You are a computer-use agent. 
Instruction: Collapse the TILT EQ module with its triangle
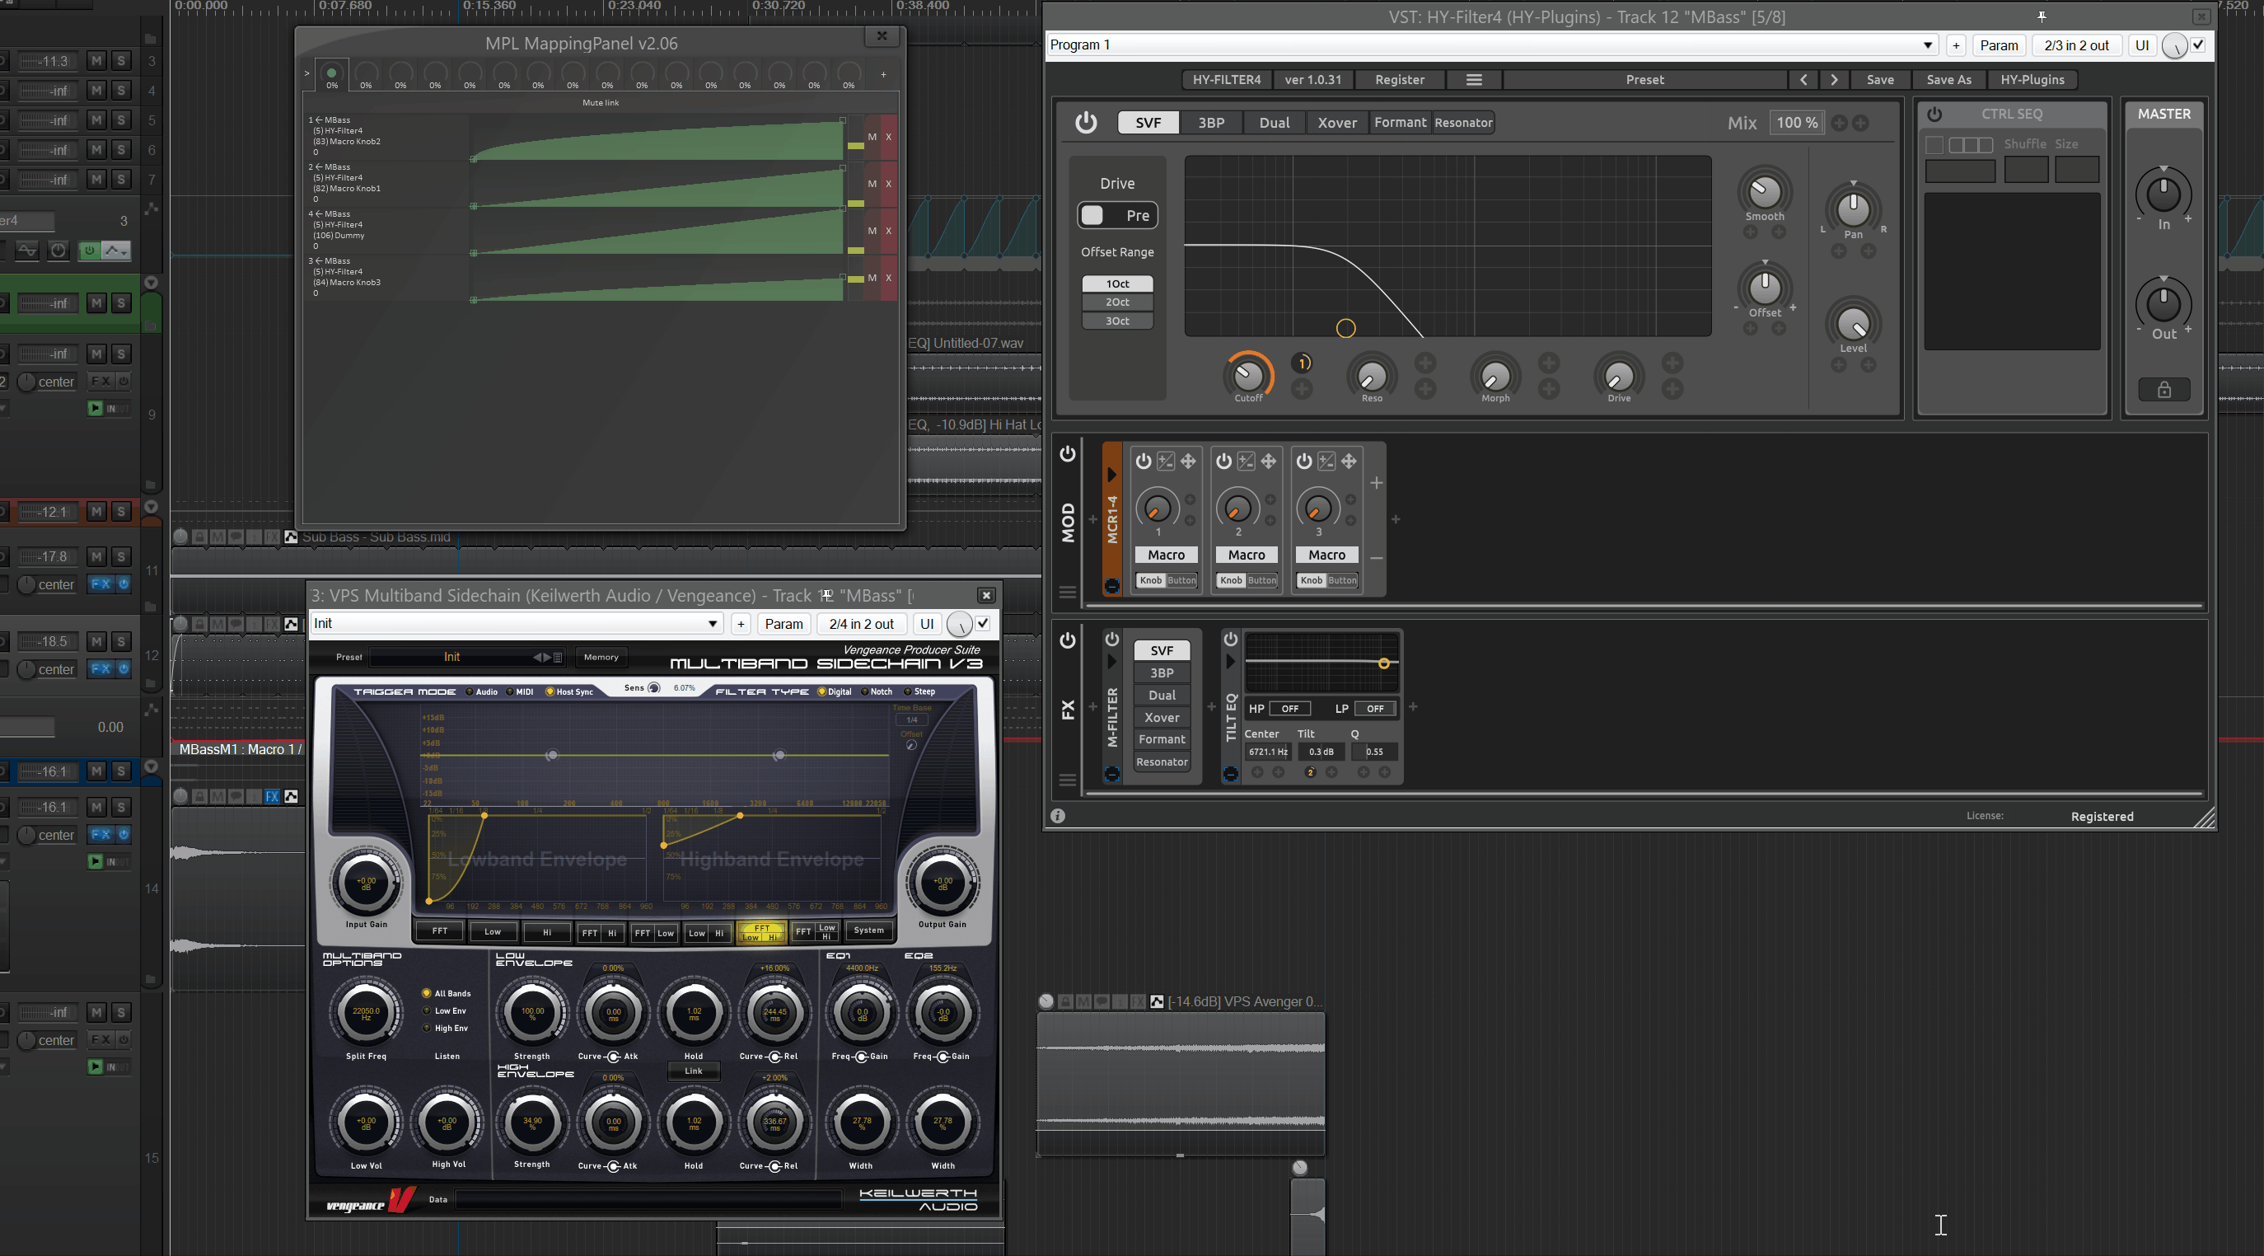click(x=1230, y=661)
